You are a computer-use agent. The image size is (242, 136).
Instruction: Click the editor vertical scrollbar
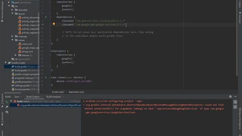click(237, 38)
